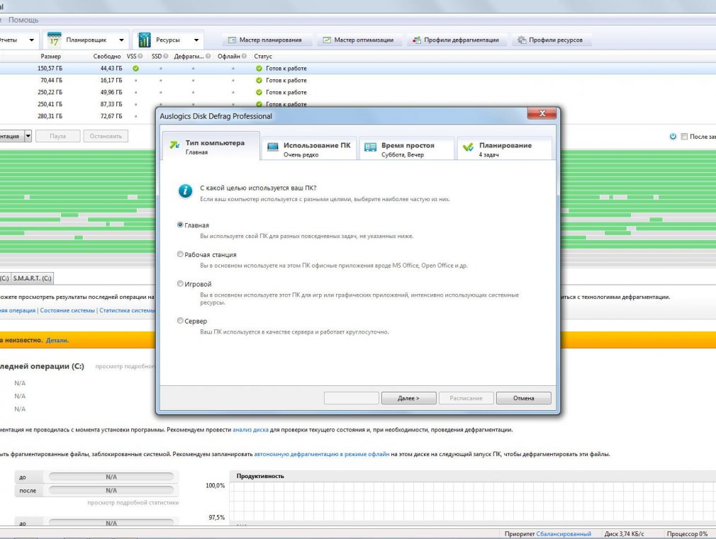Click the Продуктивность chart area
This screenshot has height=539, width=716.
point(473,502)
